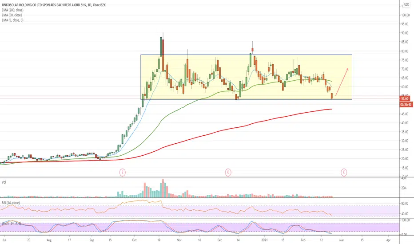Screen dimensions: 414x244
Task: Click the 15.00 price axis label
Action: [405, 168]
